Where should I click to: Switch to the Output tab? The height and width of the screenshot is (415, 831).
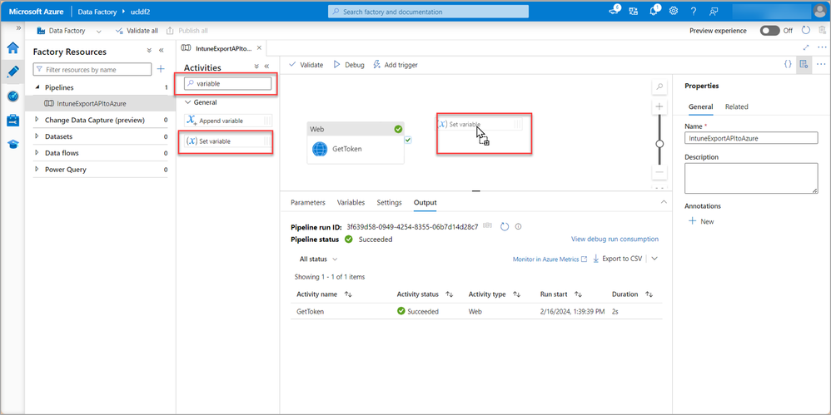coord(425,202)
